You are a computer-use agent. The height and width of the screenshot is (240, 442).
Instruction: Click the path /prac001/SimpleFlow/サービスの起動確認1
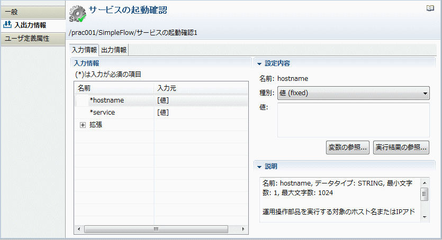point(133,33)
